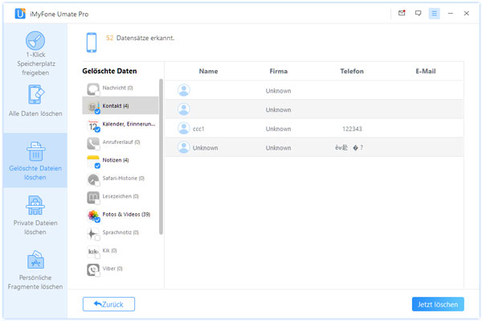
Task: Open 1-Klick Speicherplatz freigeben broom icon
Action: (x=35, y=40)
